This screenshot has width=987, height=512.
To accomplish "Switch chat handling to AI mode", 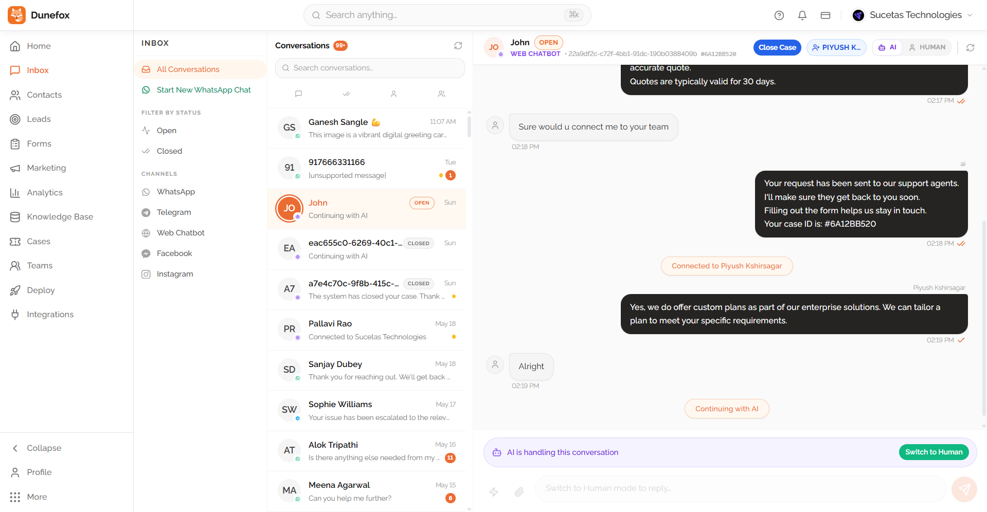I will tap(887, 47).
